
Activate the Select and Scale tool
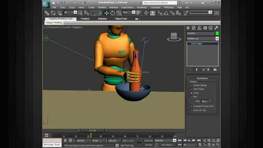119,13
